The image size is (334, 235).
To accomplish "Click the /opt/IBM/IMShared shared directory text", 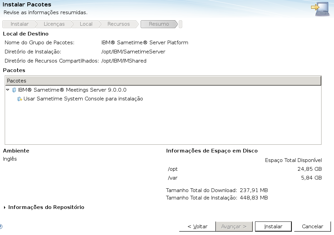I will [124, 61].
